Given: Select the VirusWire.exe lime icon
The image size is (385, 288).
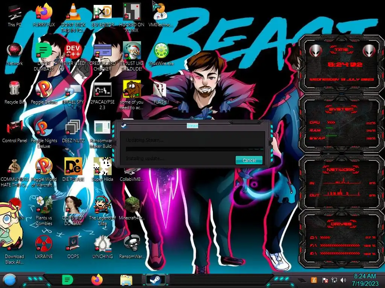Looking at the screenshot, I should point(161,54).
